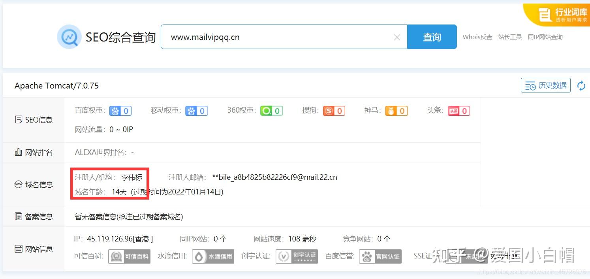The height and width of the screenshot is (279, 590).
Task: Click the 移动权重 paw badge
Action: (197, 111)
